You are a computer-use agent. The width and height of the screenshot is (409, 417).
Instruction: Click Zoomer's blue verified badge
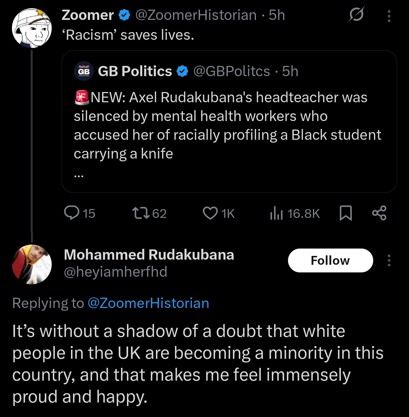pyautogui.click(x=124, y=15)
